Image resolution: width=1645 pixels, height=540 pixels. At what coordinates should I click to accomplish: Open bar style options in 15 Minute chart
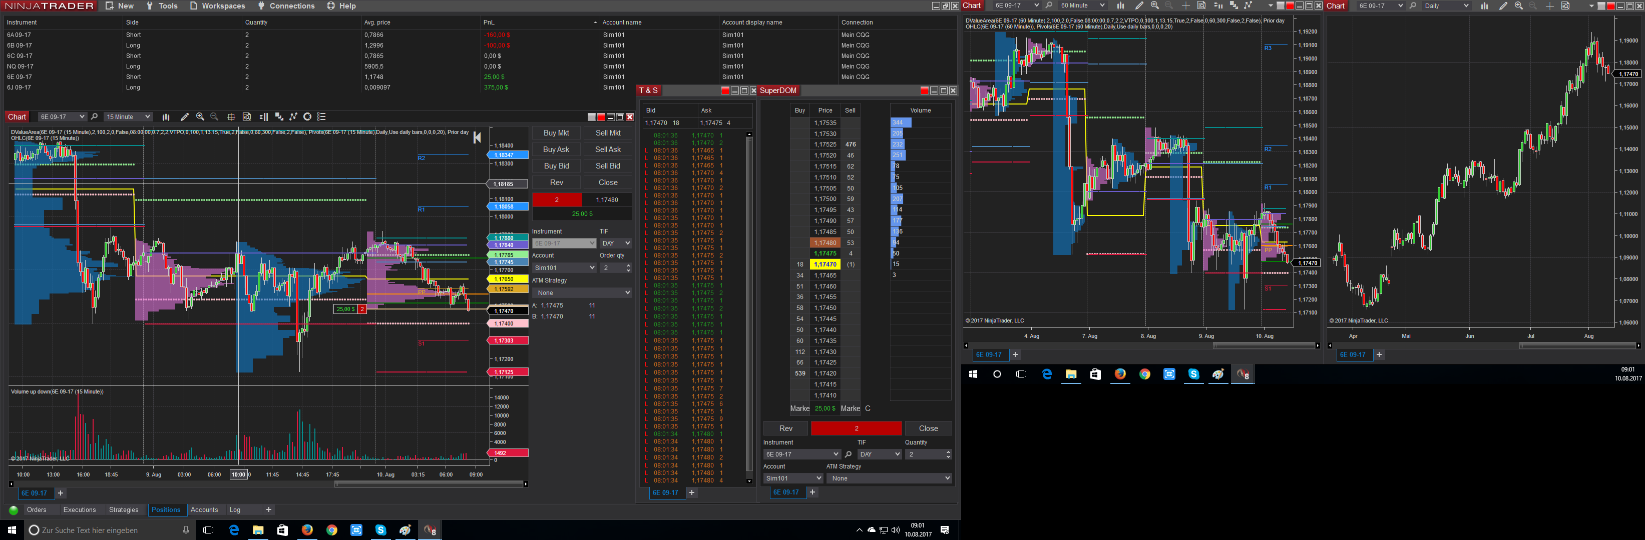click(166, 116)
